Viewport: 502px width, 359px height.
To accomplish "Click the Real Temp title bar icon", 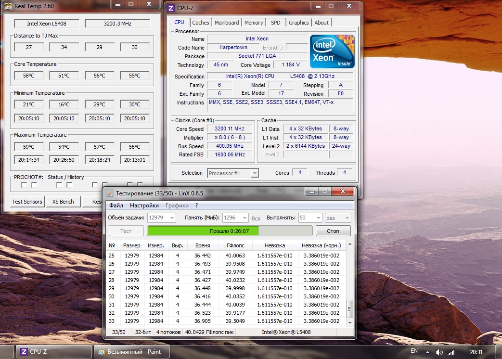I will 8,6.
